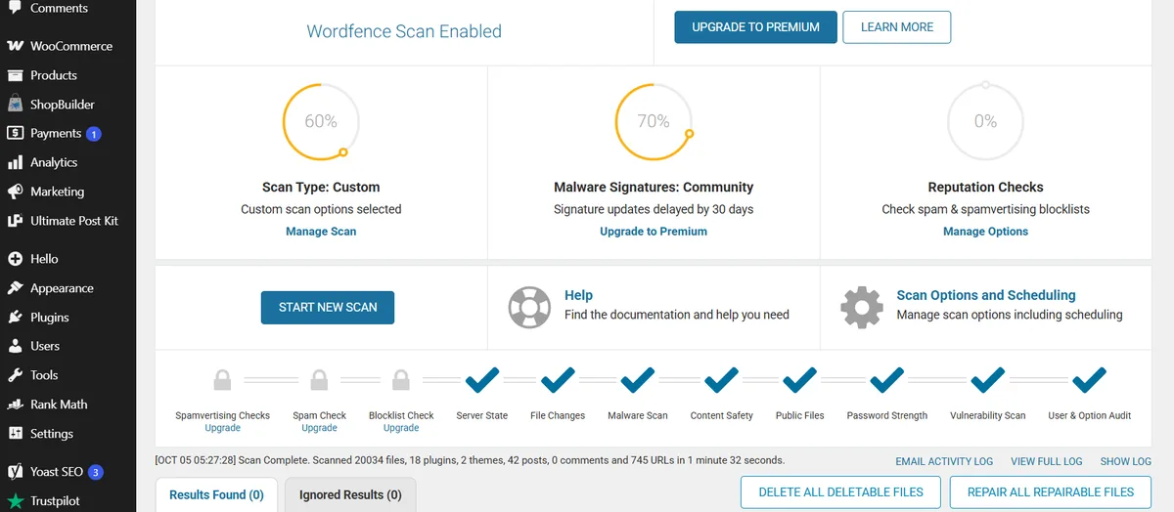Screen dimensions: 1174x512
Task: Open the View Full Log link
Action: point(1047,461)
